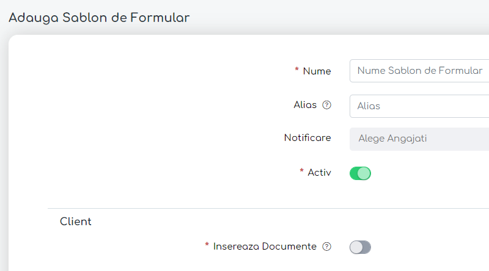489x271 pixels.
Task: Click the help icon next to Alias
Action: click(326, 105)
